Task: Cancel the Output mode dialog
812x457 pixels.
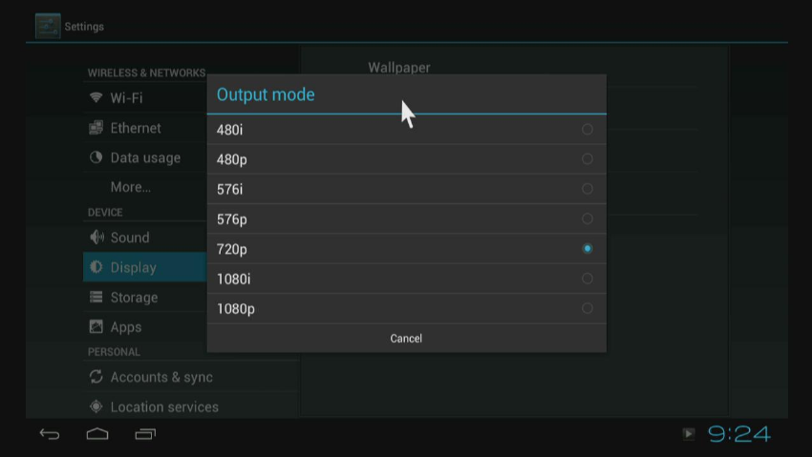Action: (407, 338)
